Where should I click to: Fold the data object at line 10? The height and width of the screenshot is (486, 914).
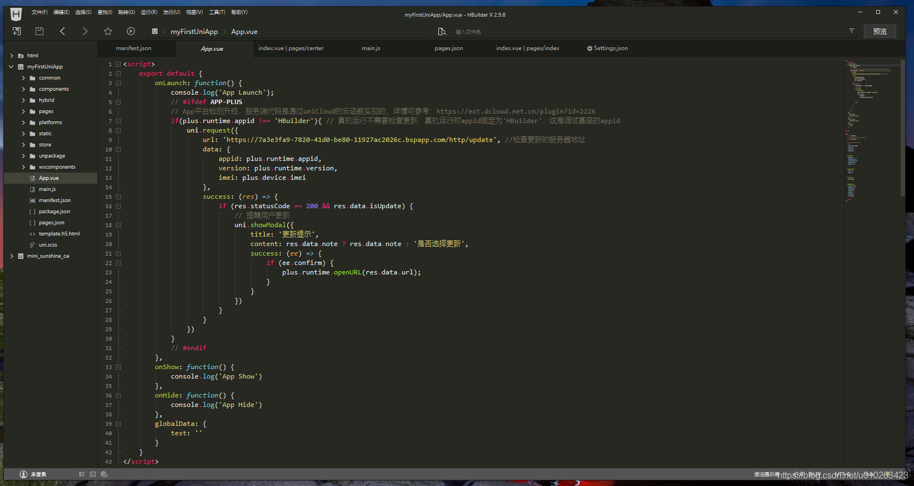click(118, 149)
